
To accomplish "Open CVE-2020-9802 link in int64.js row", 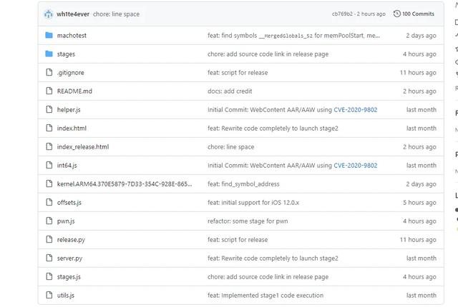I will 356,166.
